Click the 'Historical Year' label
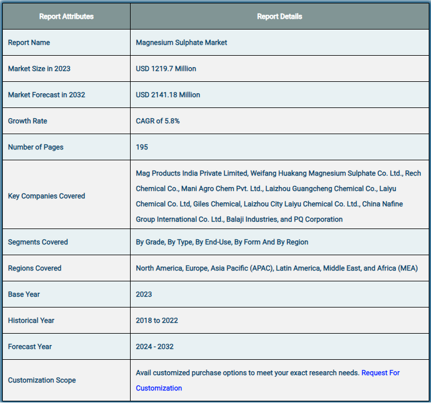The image size is (431, 403). [31, 321]
